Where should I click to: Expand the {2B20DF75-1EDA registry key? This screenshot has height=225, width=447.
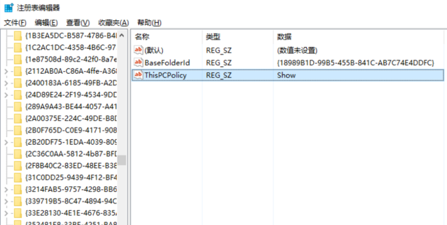pyautogui.click(x=6, y=142)
